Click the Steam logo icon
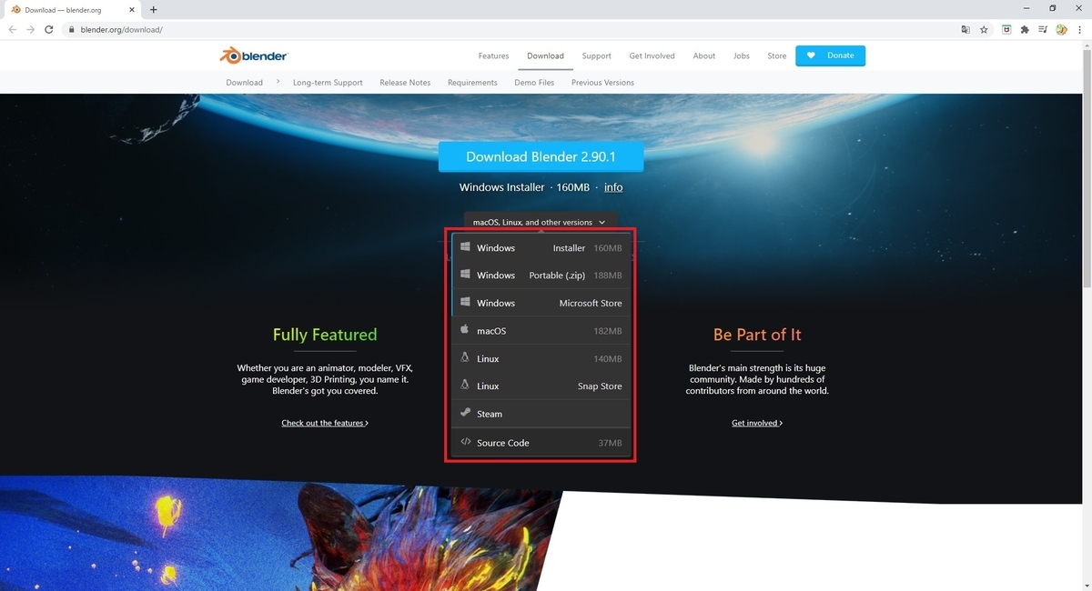Viewport: 1092px width, 591px height. pyautogui.click(x=465, y=414)
